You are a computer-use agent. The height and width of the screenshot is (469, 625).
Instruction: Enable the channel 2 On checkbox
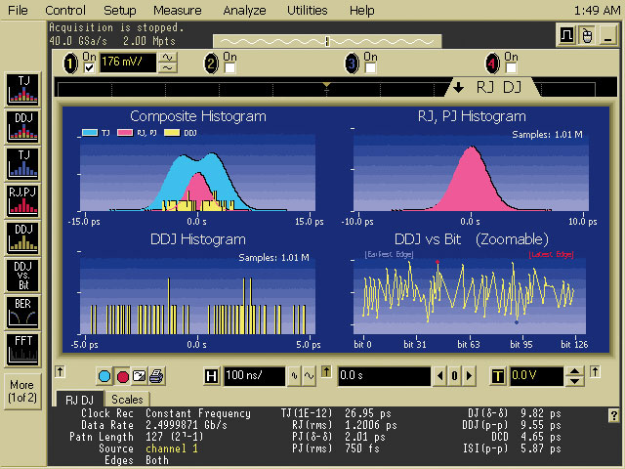pyautogui.click(x=230, y=67)
